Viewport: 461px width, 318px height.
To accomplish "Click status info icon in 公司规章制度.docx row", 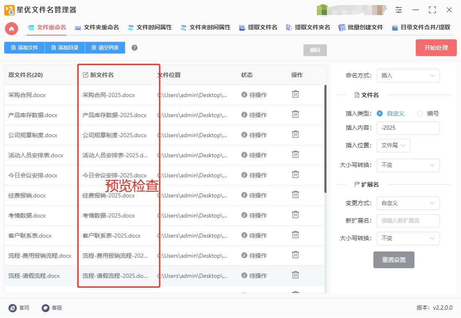I will pos(244,135).
